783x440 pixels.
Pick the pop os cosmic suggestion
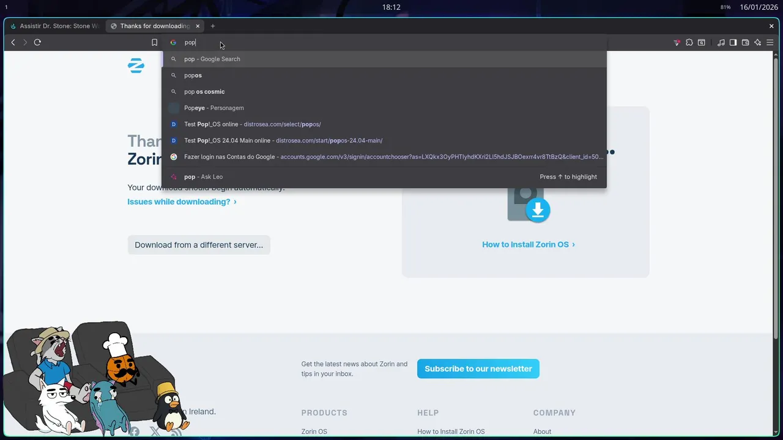pyautogui.click(x=384, y=92)
